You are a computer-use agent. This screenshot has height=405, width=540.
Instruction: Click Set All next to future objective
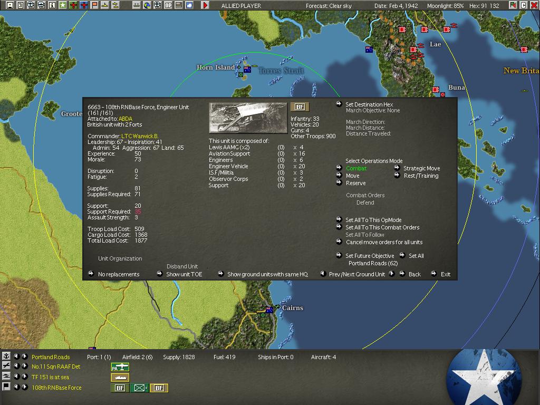(416, 256)
